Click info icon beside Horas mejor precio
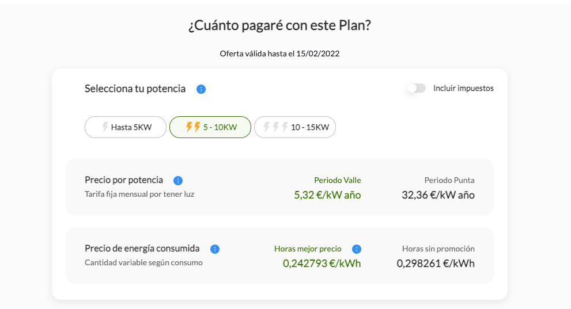This screenshot has height=309, width=571. (357, 249)
